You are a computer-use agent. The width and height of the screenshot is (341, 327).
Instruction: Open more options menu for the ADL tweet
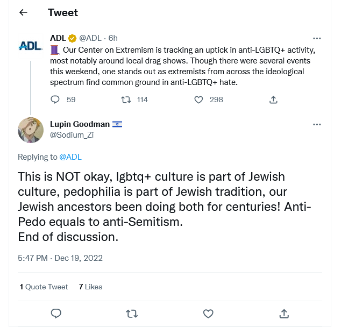[317, 38]
